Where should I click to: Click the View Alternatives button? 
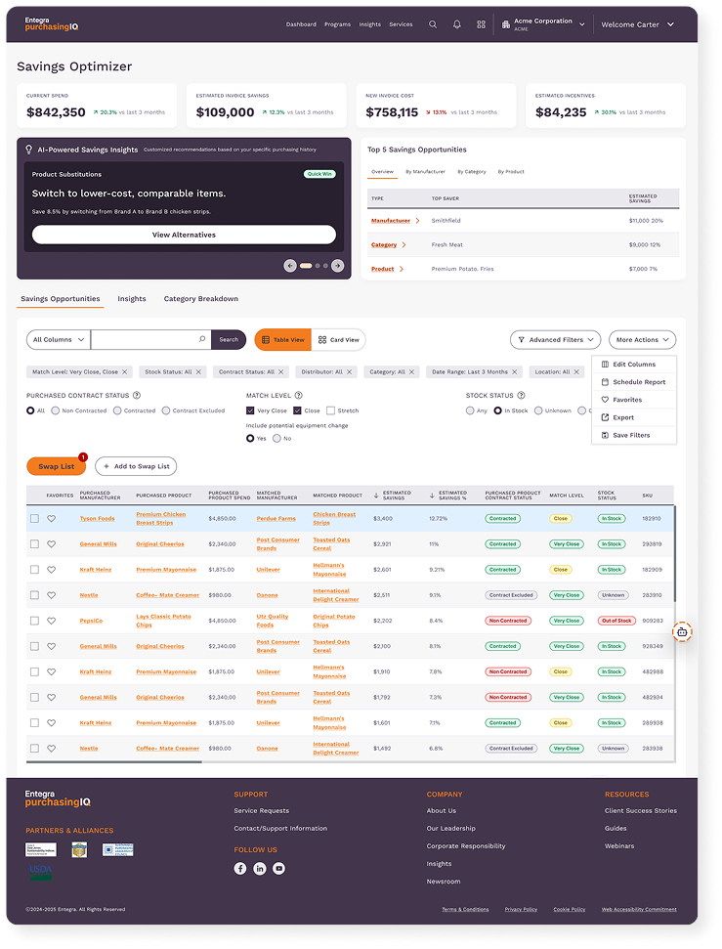(184, 235)
